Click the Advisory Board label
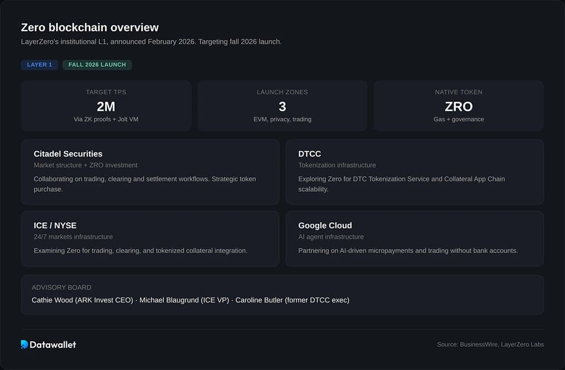 [x=61, y=288]
